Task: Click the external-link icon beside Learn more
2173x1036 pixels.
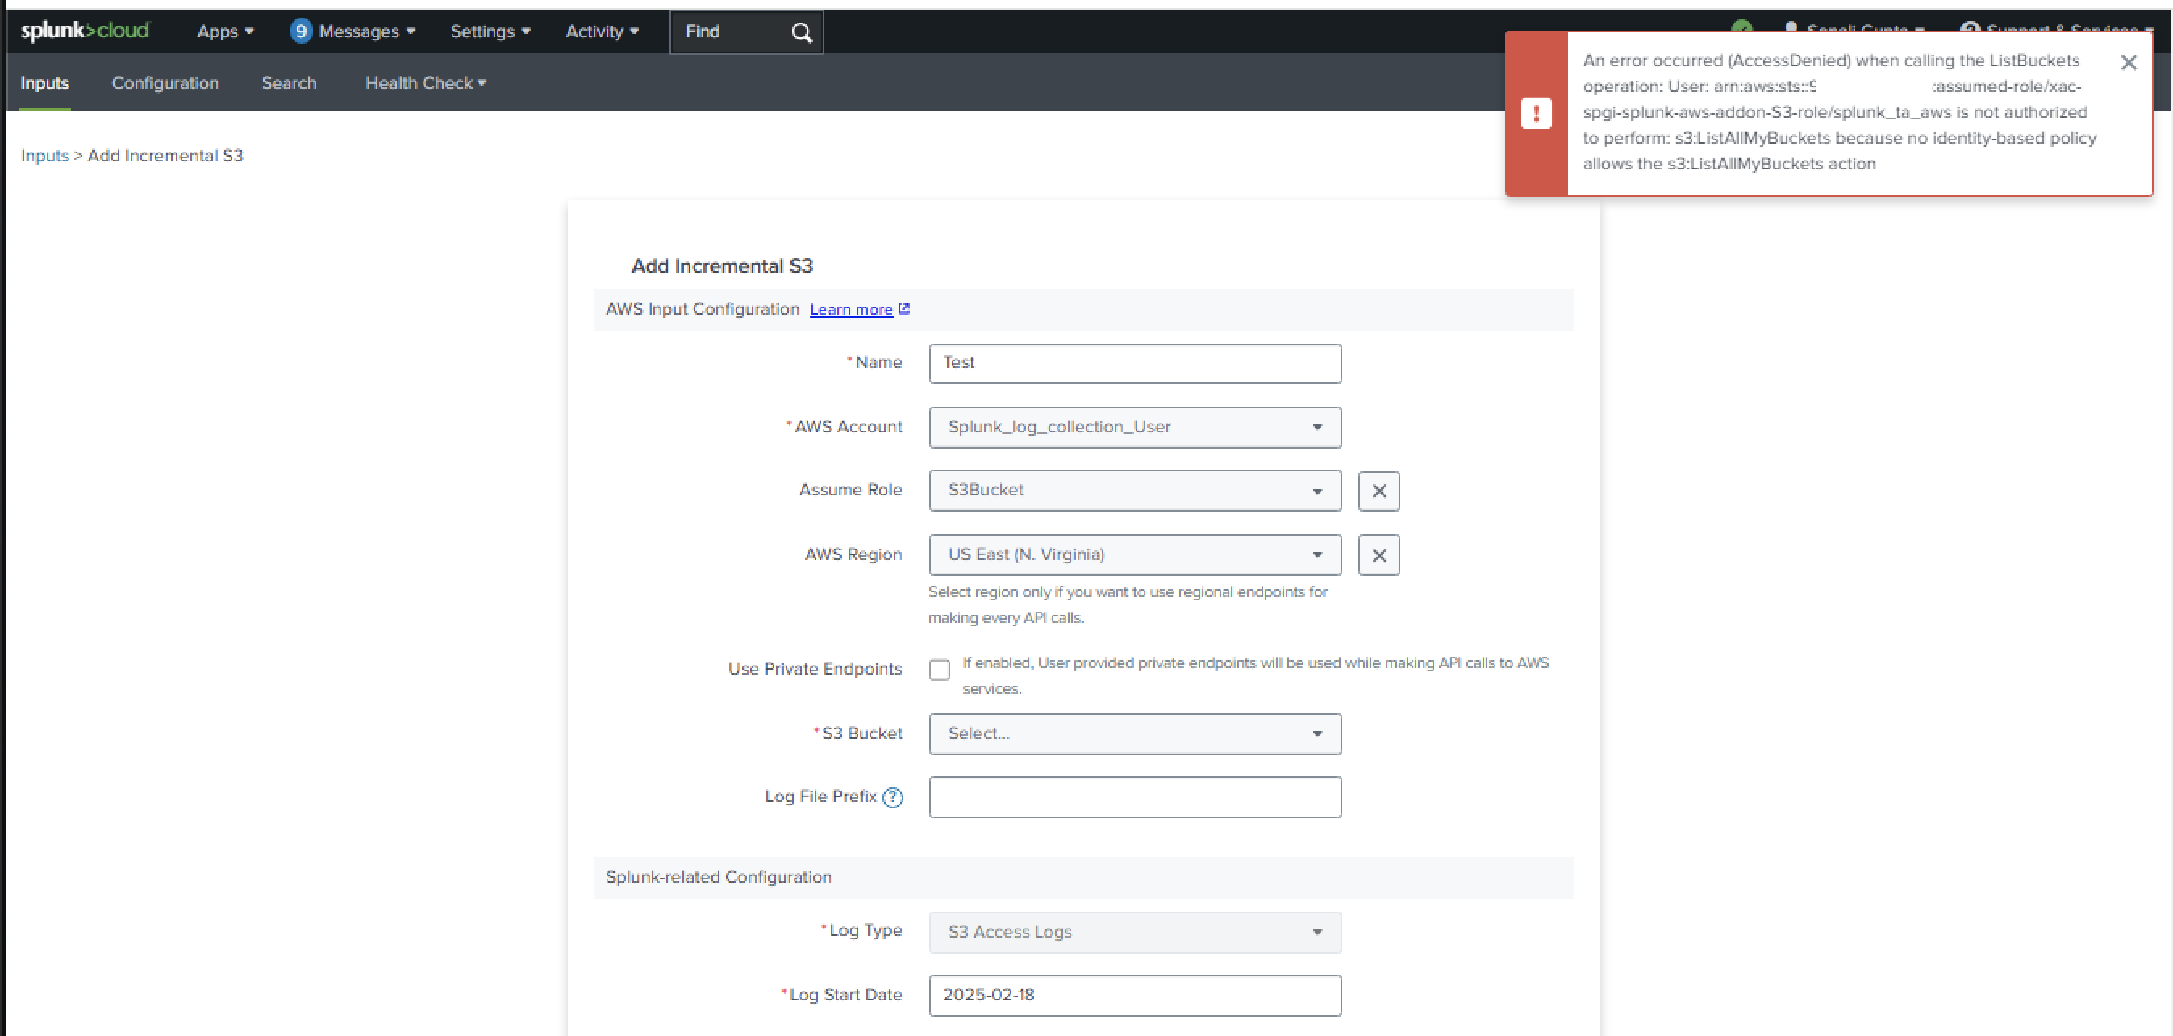Action: [x=903, y=309]
